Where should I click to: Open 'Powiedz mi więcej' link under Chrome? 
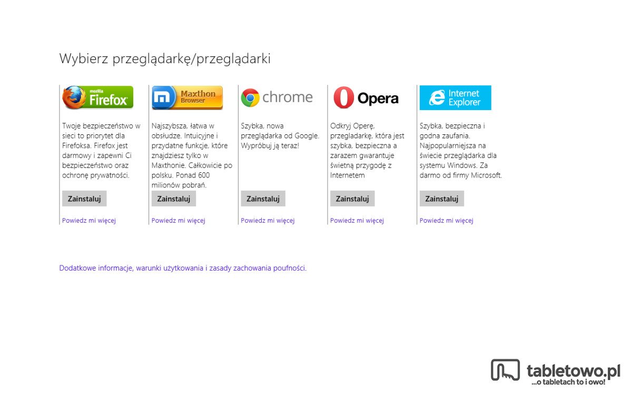[268, 221]
